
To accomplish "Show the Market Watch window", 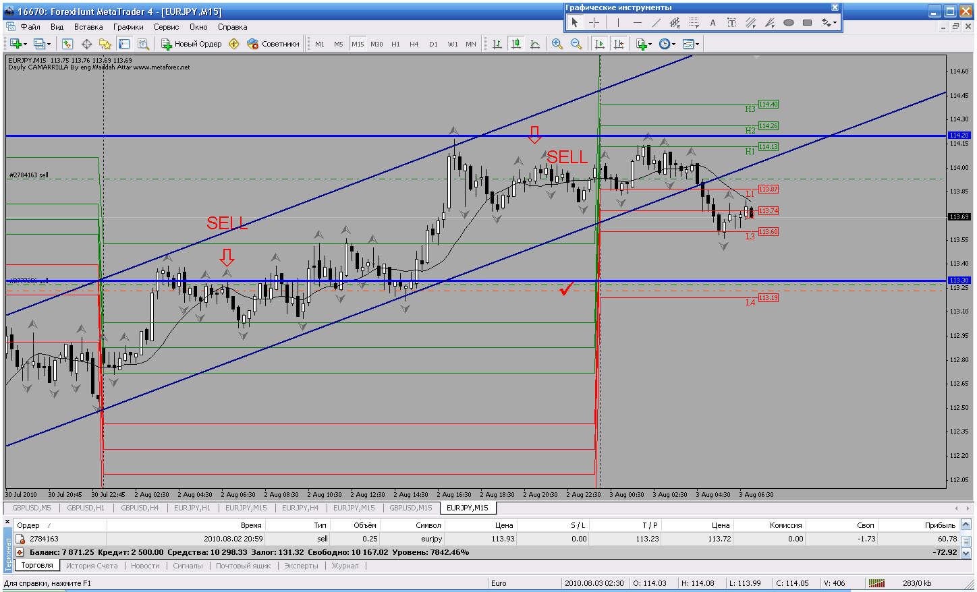I will point(67,44).
